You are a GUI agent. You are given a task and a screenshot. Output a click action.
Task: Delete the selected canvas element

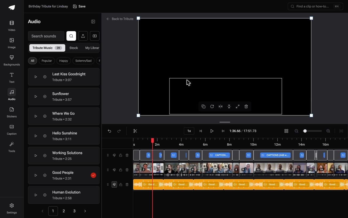[246, 106]
